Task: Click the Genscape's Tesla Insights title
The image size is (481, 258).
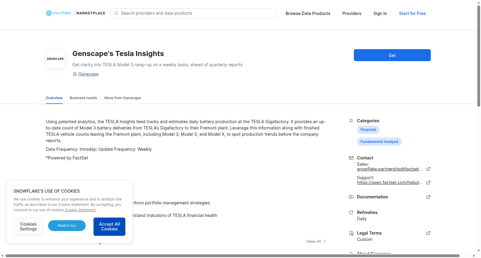Action: click(x=118, y=54)
